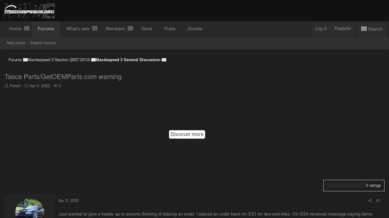389x218 pixels.
Task: Click Log in
Action: (x=321, y=29)
